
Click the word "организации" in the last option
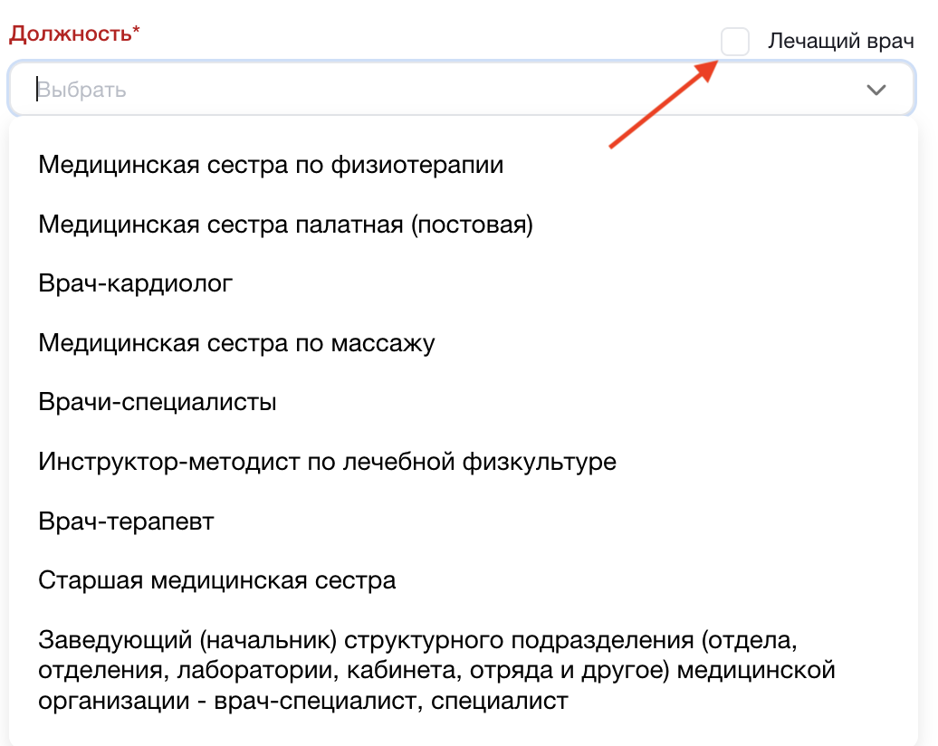[x=100, y=701]
